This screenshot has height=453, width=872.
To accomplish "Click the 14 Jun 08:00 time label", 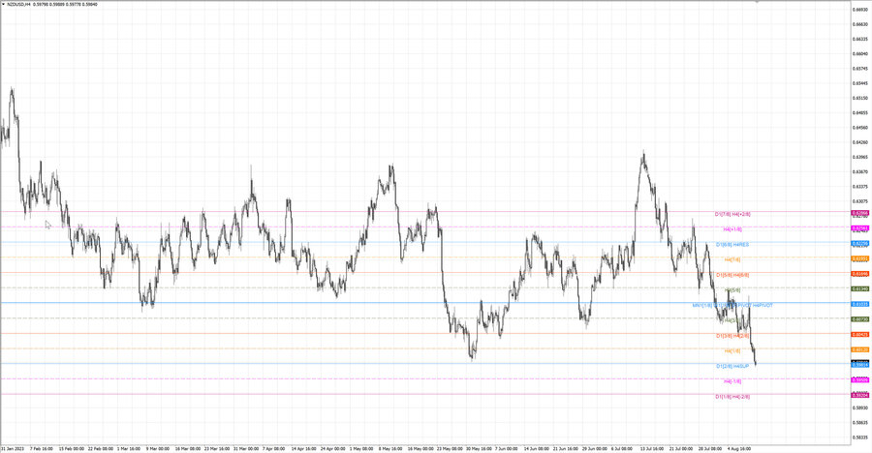I will point(537,448).
